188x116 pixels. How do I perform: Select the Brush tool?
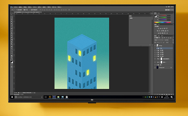pyautogui.click(x=12, y=31)
